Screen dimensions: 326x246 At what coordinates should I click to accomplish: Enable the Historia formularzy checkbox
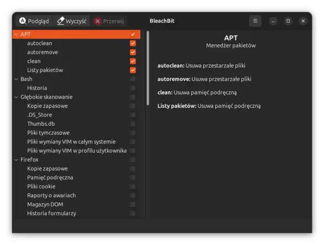133,213
